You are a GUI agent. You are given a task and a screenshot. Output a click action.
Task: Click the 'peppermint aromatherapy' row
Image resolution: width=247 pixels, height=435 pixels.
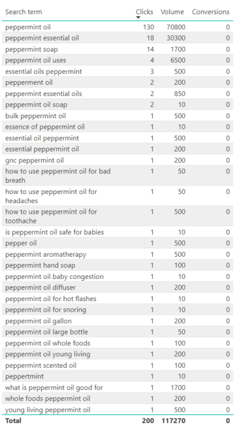118,254
